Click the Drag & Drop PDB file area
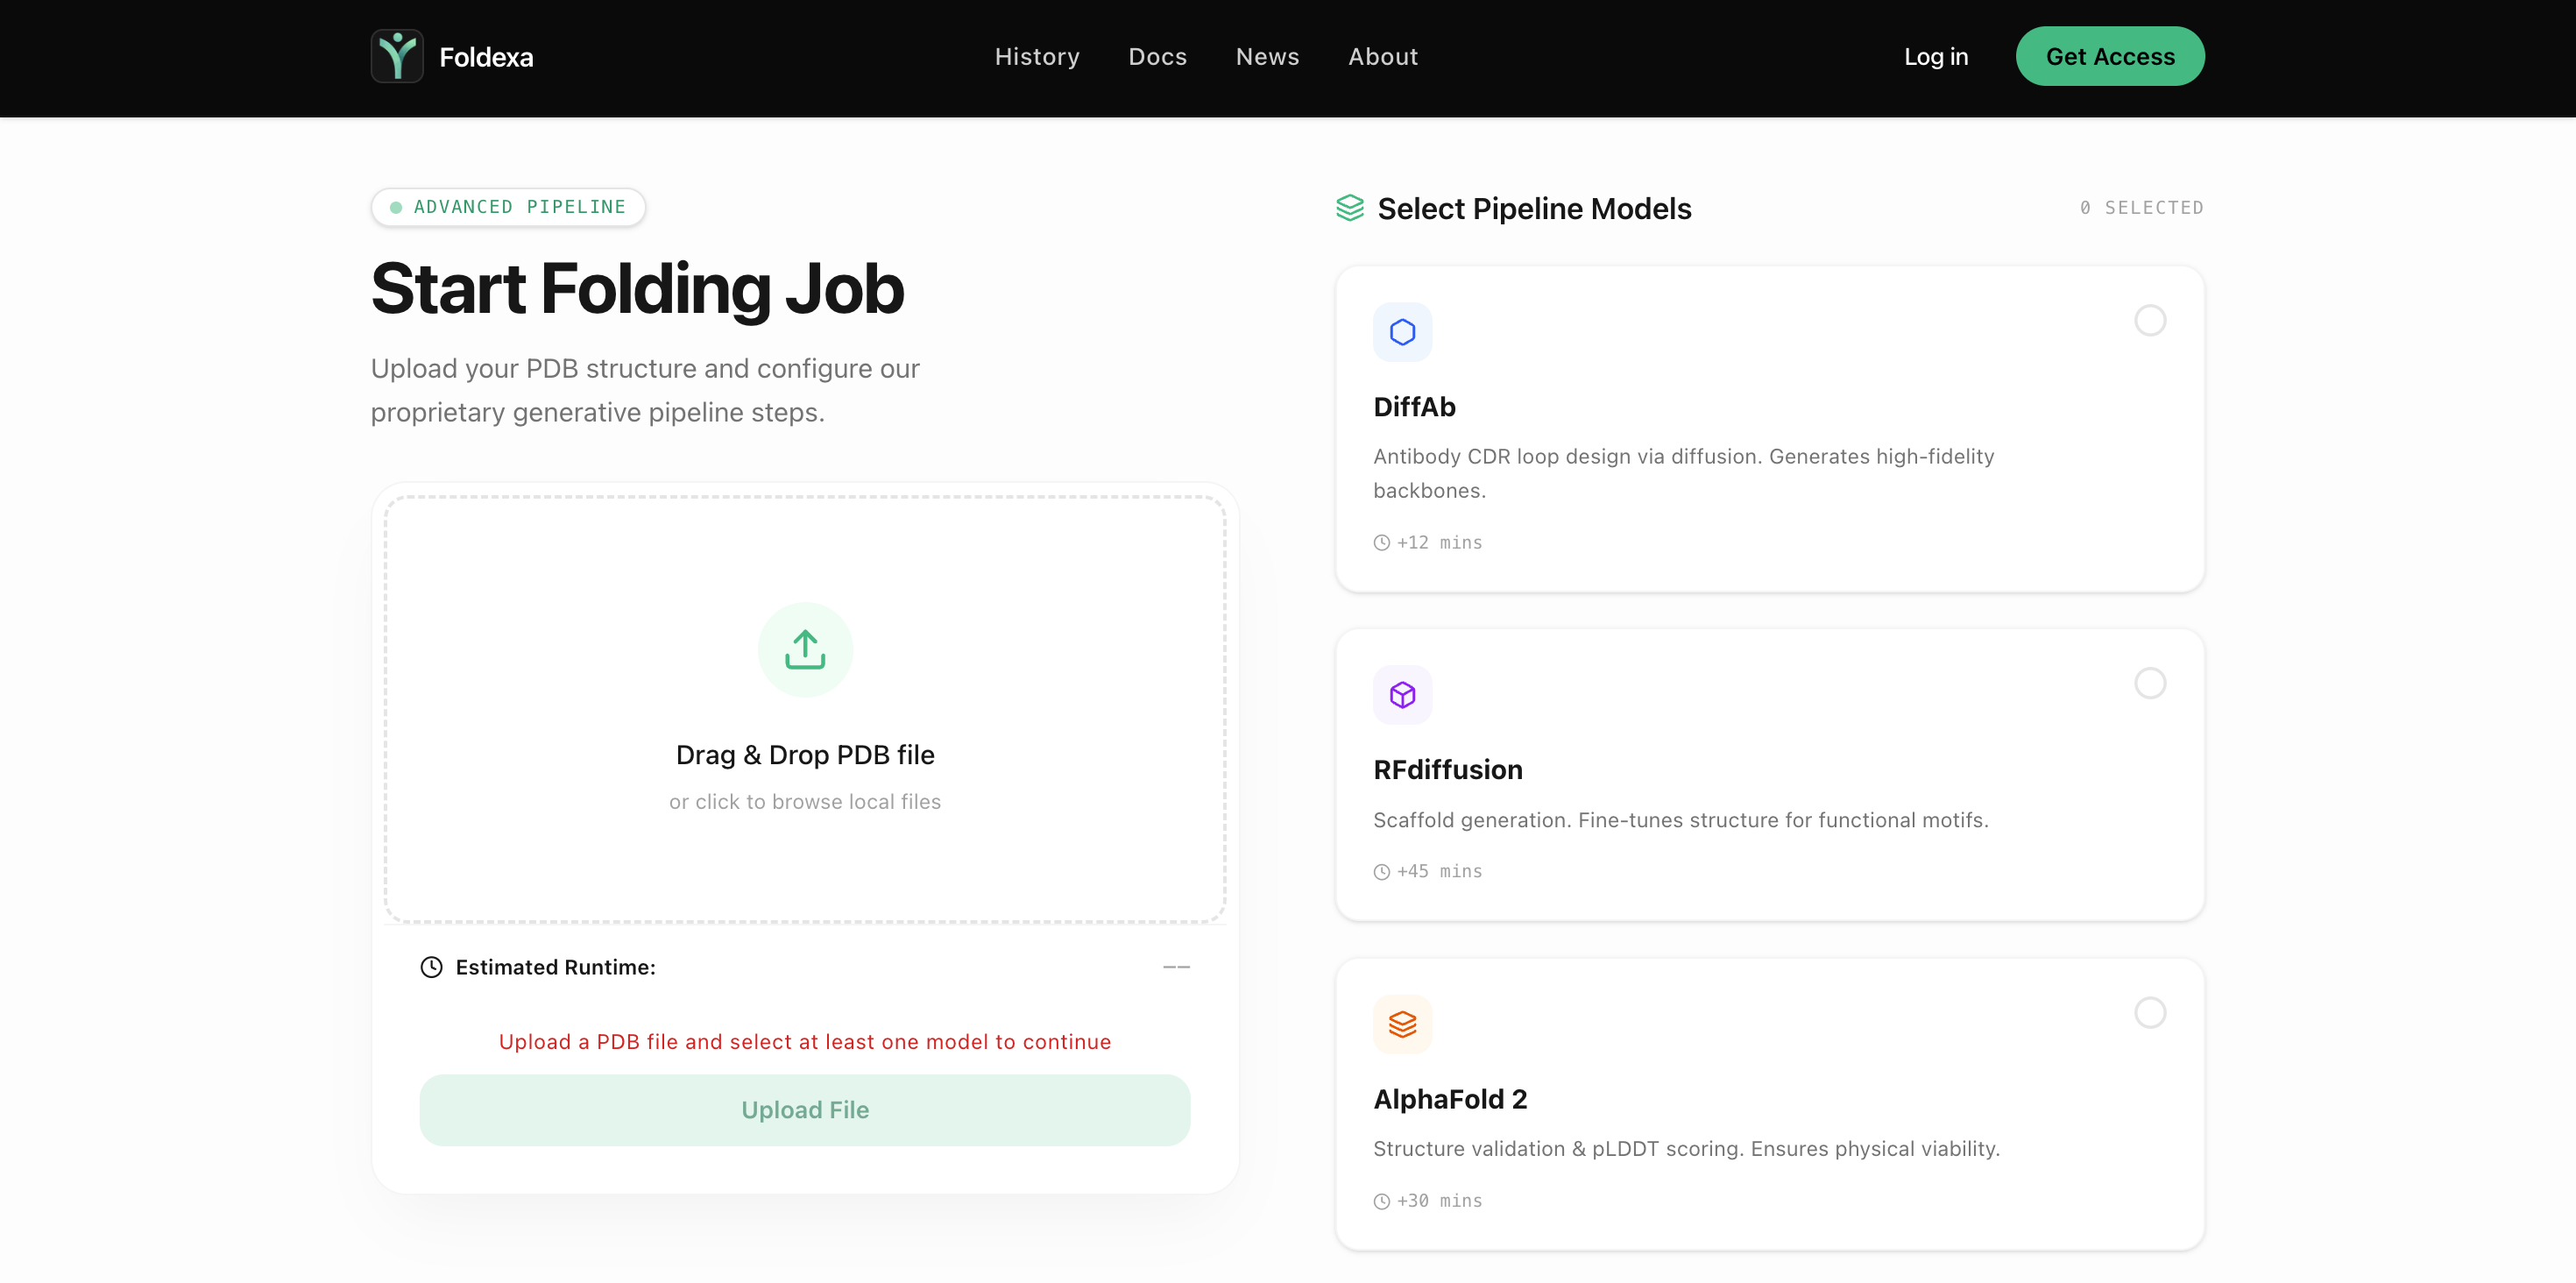This screenshot has width=2576, height=1283. click(805, 755)
